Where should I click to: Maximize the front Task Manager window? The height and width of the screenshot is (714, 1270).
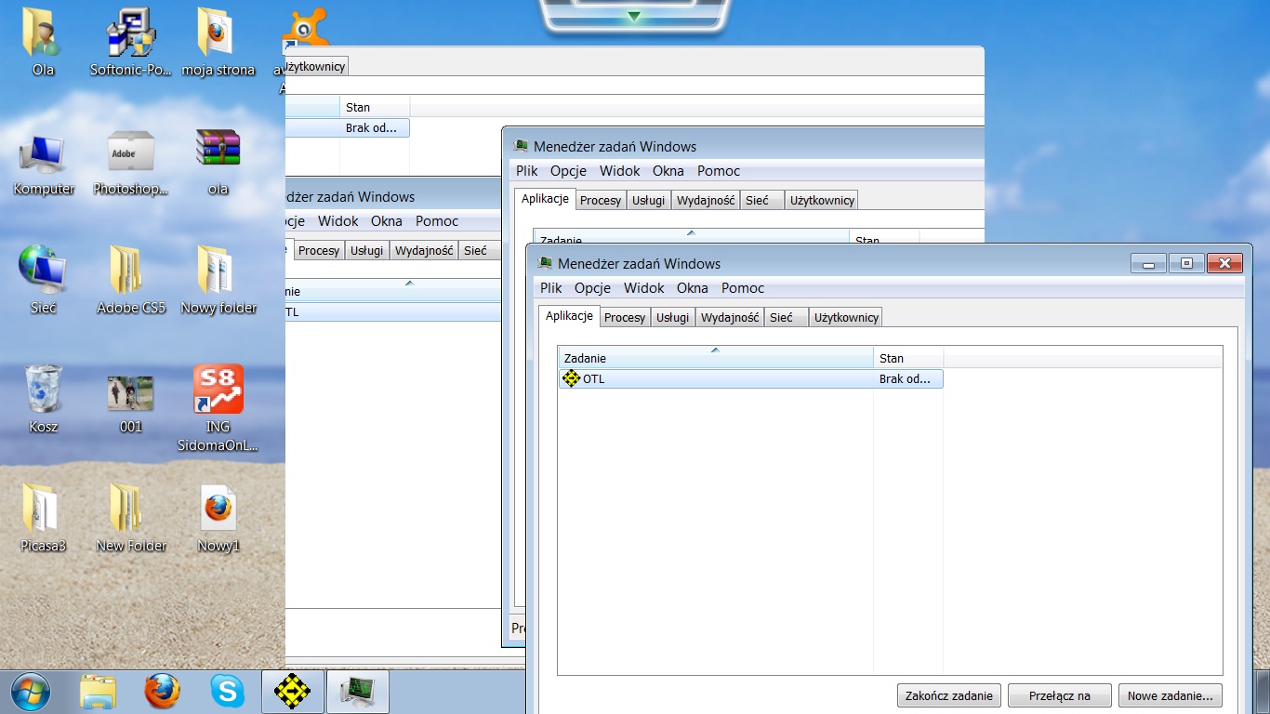pyautogui.click(x=1186, y=263)
